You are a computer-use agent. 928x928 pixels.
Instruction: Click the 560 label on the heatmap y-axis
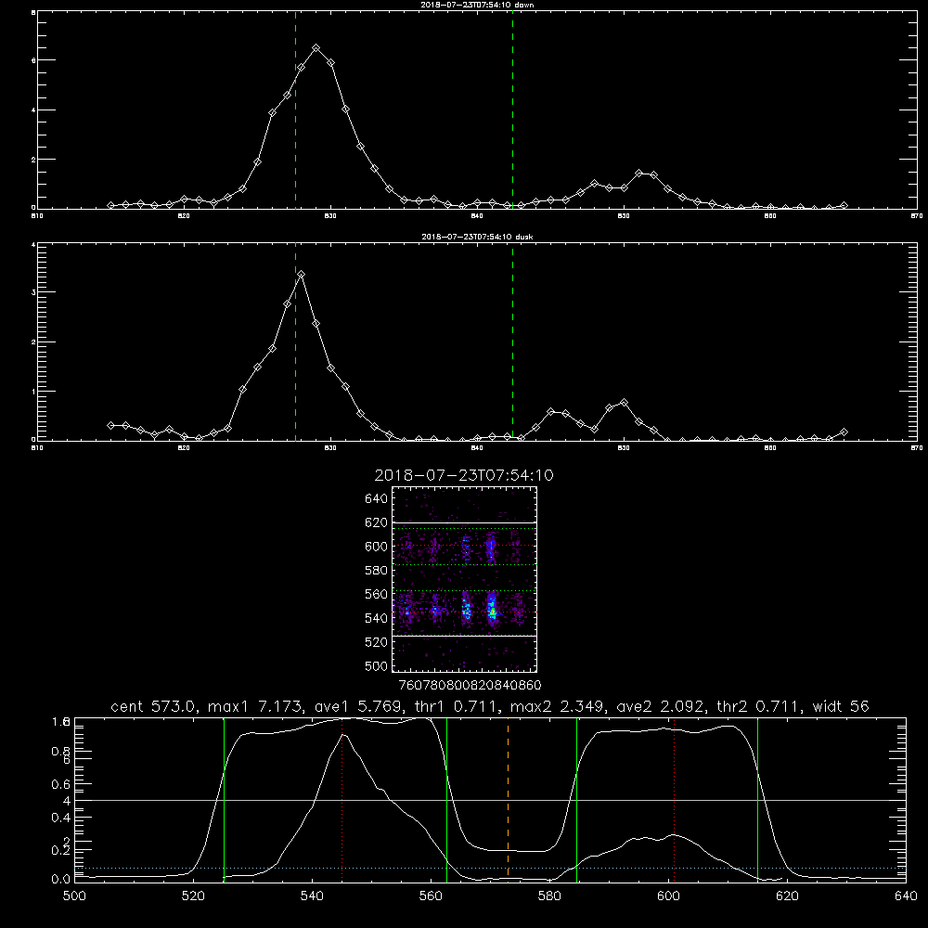[377, 594]
